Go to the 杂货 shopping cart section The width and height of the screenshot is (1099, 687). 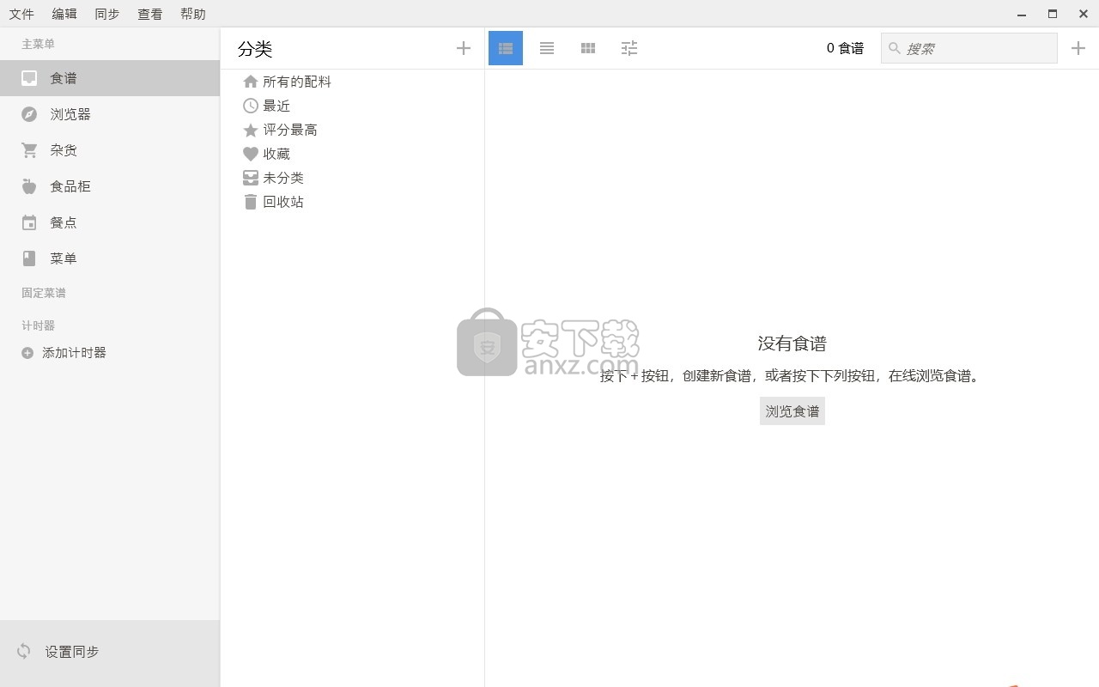110,150
